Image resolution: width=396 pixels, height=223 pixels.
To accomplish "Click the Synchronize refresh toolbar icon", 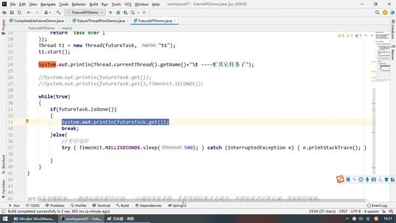I will (x=19, y=12).
